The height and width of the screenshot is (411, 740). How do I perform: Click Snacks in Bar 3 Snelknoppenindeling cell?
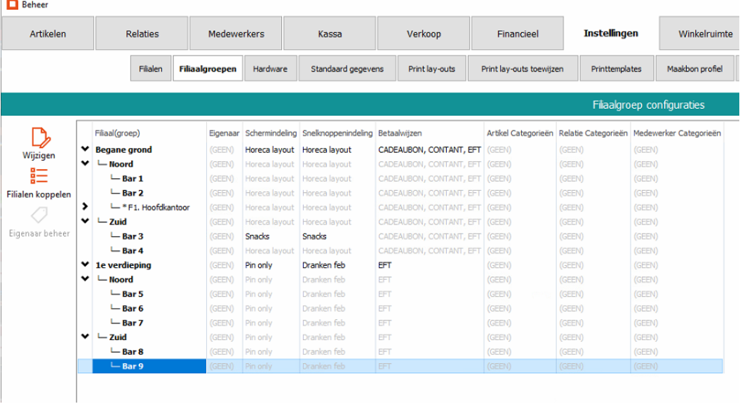pyautogui.click(x=314, y=236)
